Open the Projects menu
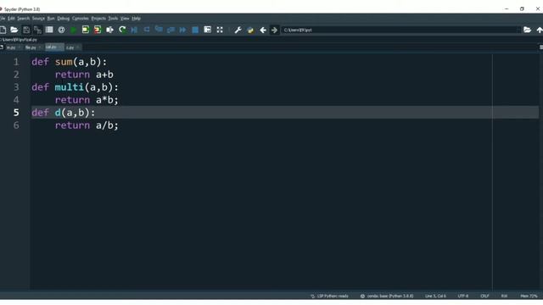Viewport: 543px width, 305px height. [x=98, y=19]
